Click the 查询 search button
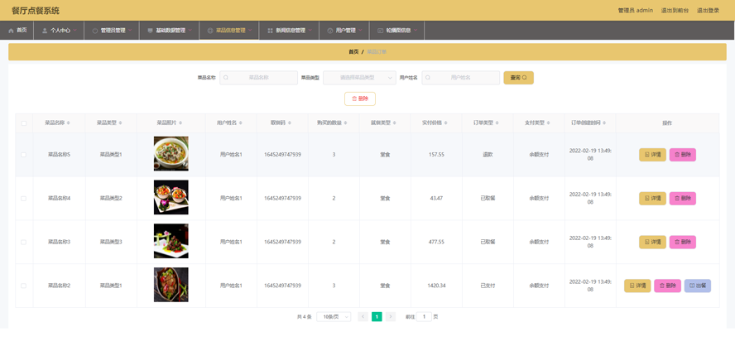Screen dimensions: 735x351 [518, 78]
